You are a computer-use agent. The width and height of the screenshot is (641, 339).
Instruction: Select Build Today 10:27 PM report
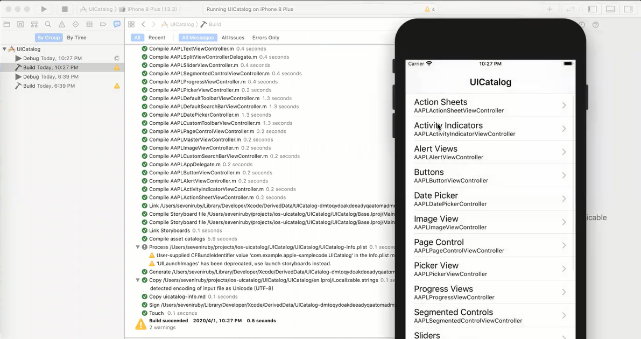[x=62, y=67]
